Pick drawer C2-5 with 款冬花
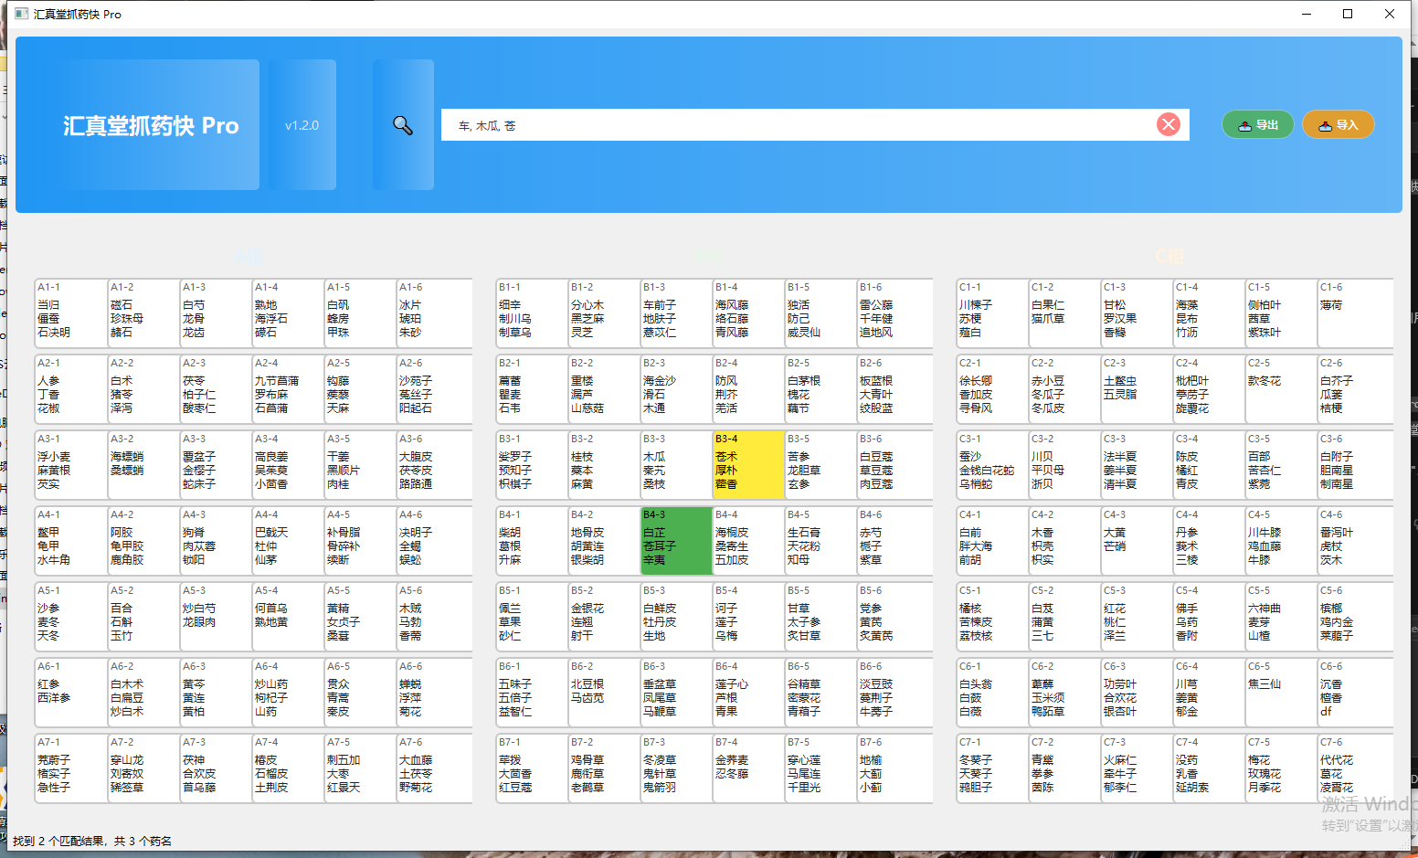 click(1280, 388)
